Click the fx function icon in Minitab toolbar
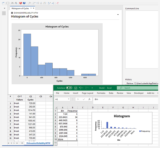This screenshot has height=148, width=160. [30, 3]
